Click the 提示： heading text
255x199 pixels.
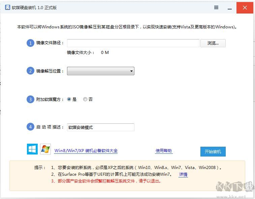click(x=40, y=168)
